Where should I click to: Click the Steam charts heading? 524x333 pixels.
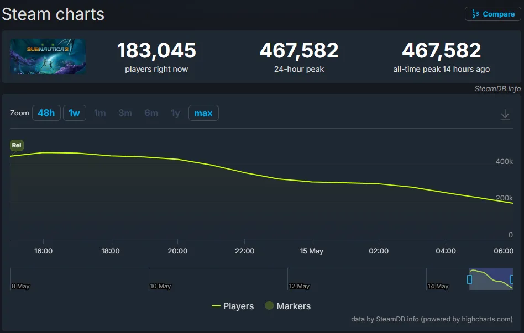[x=53, y=14]
